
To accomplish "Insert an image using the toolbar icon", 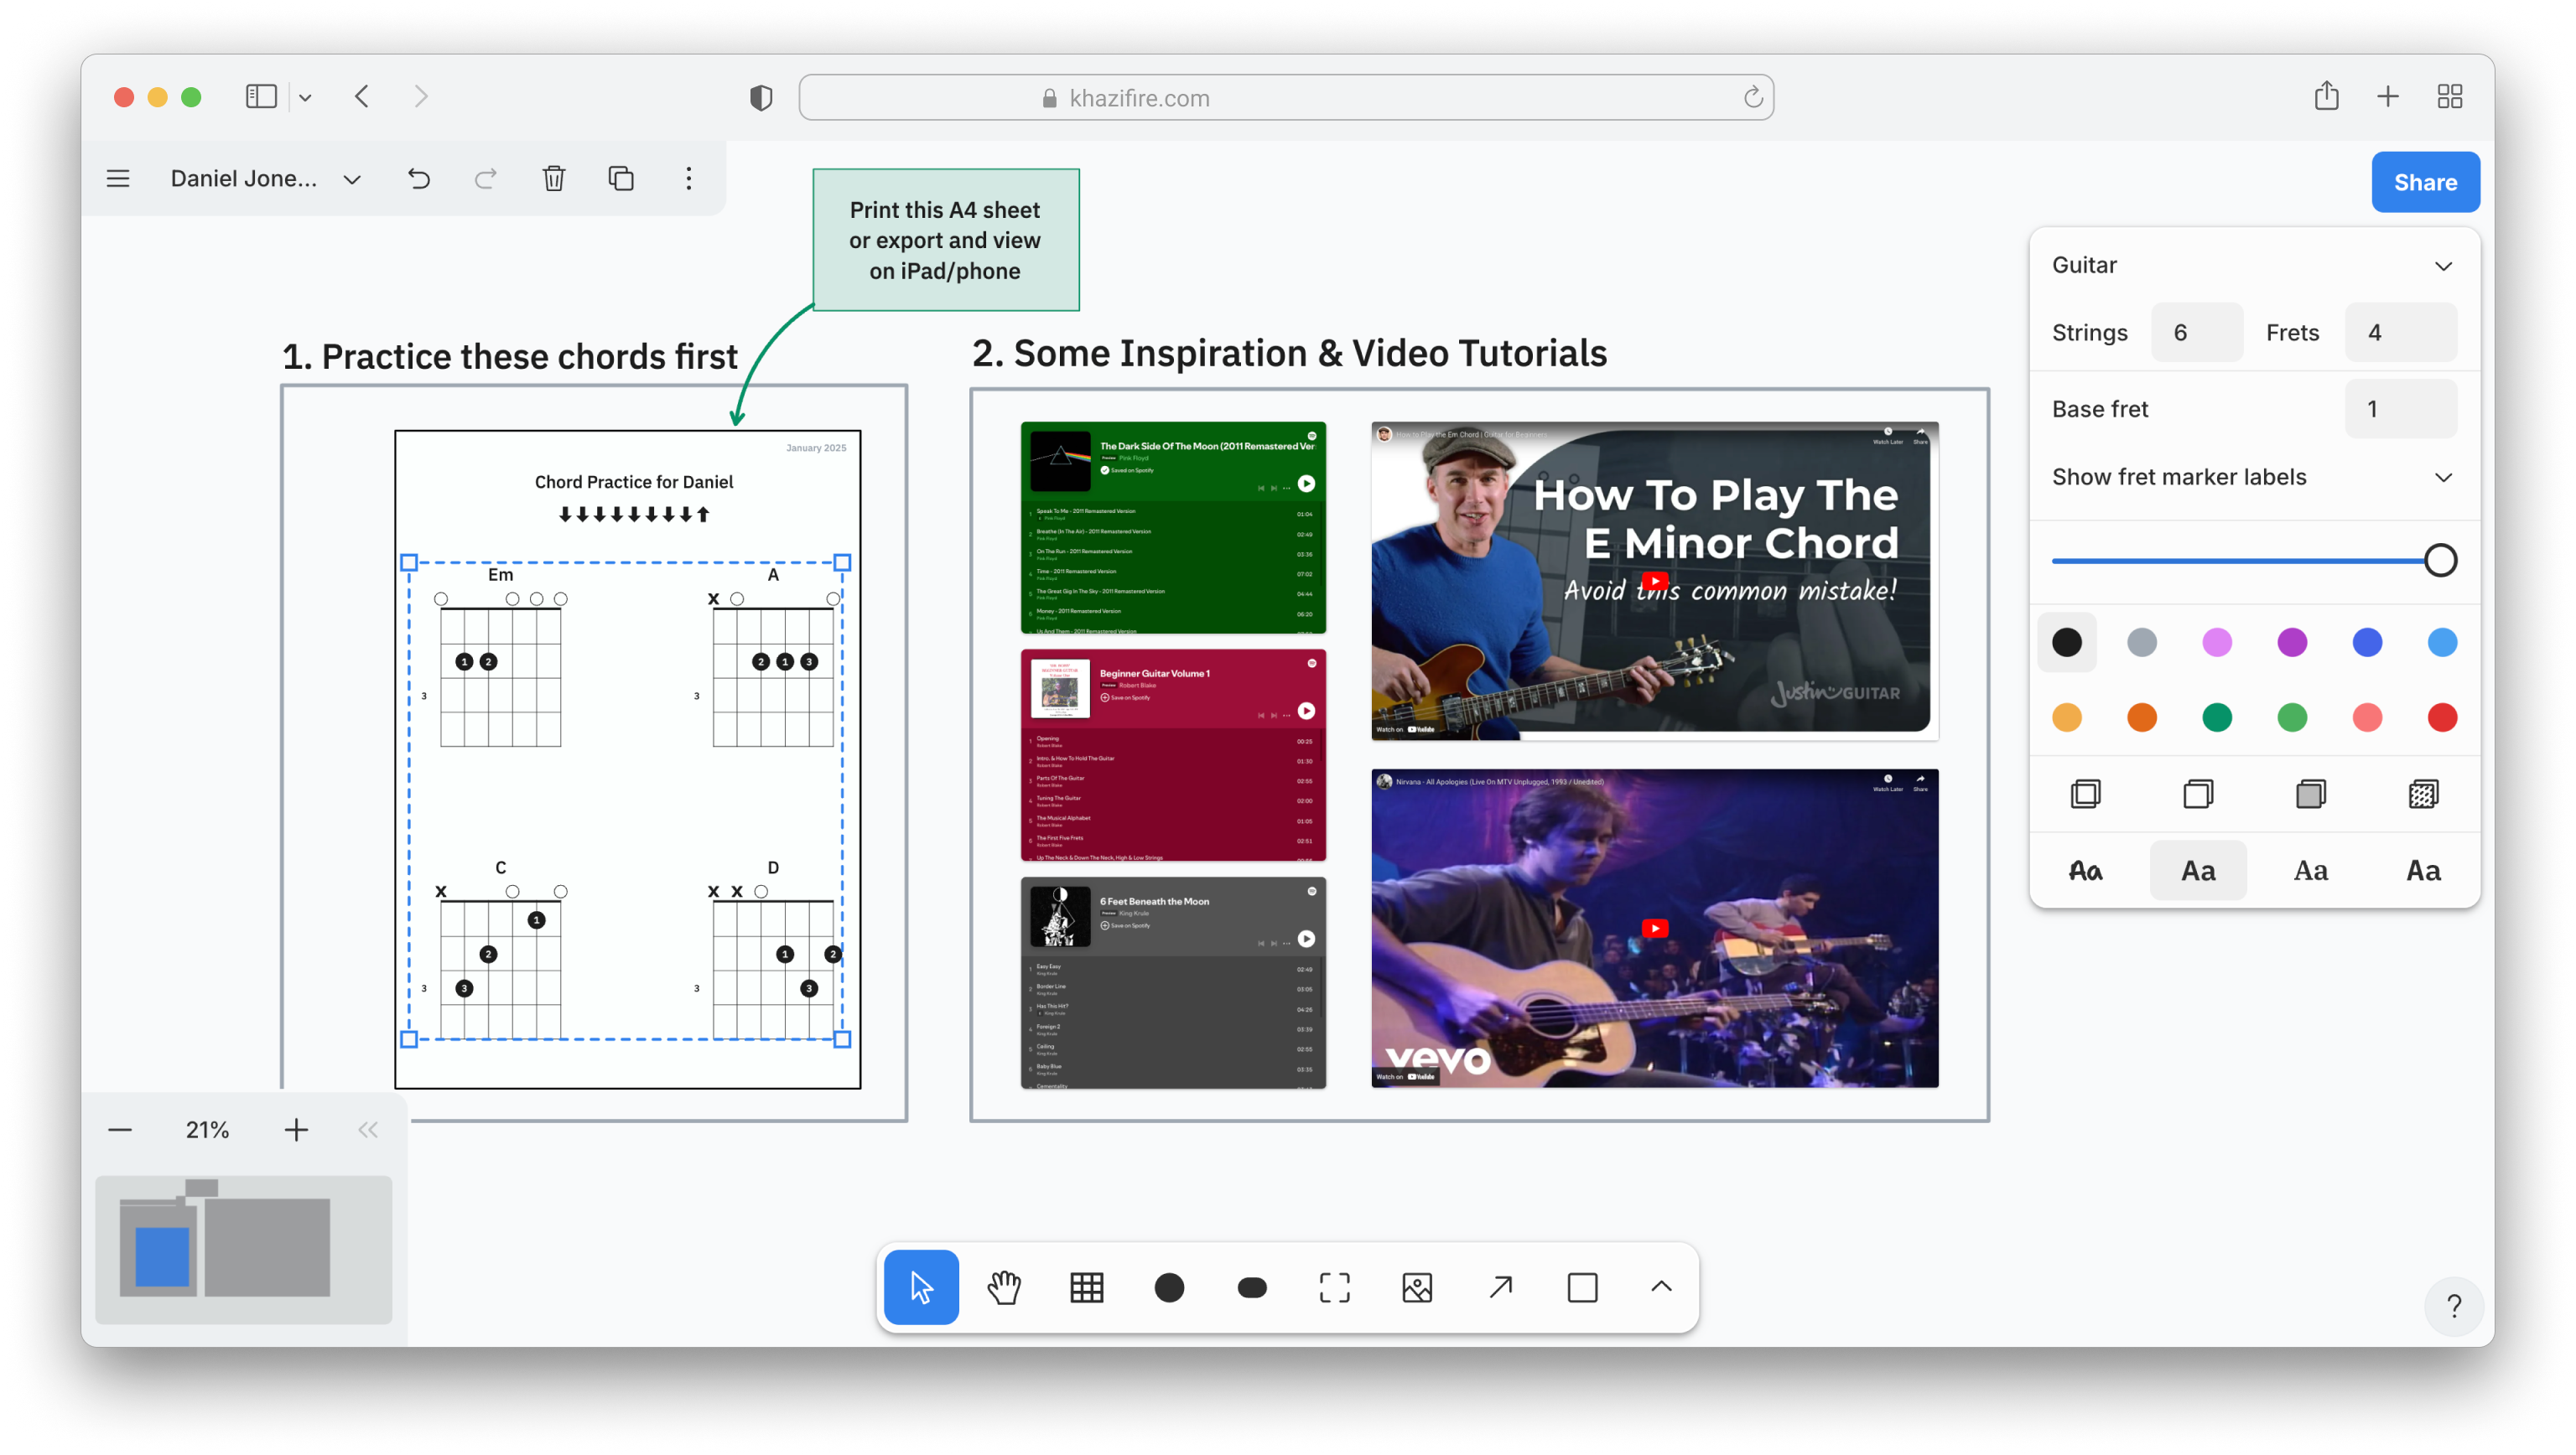I will click(x=1416, y=1287).
